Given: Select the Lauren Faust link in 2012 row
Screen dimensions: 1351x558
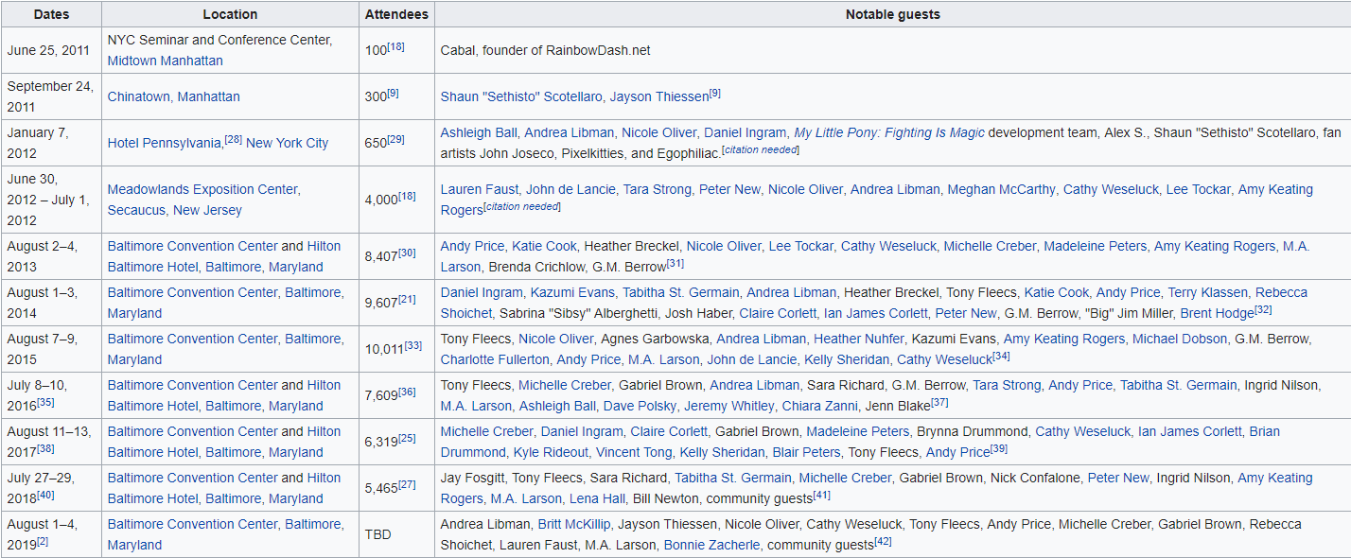Looking at the screenshot, I should tap(480, 189).
